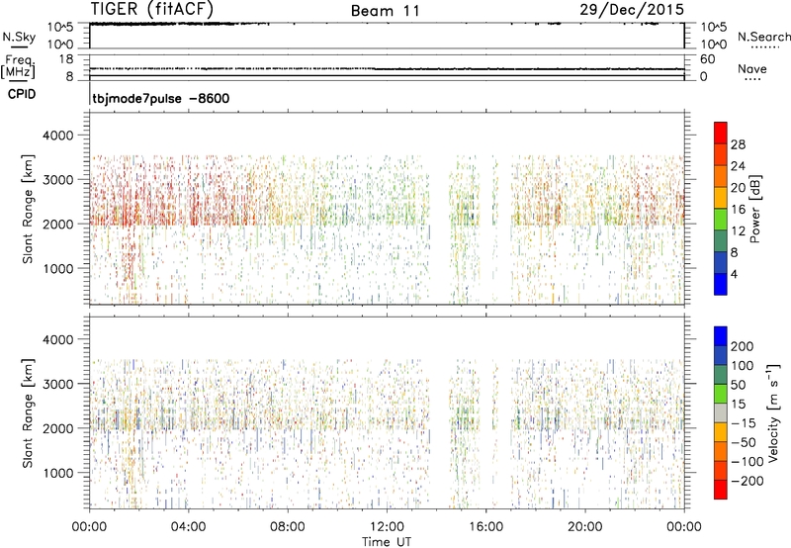The height and width of the screenshot is (548, 791).
Task: Click the green segment of power color bar
Action: coord(721,219)
